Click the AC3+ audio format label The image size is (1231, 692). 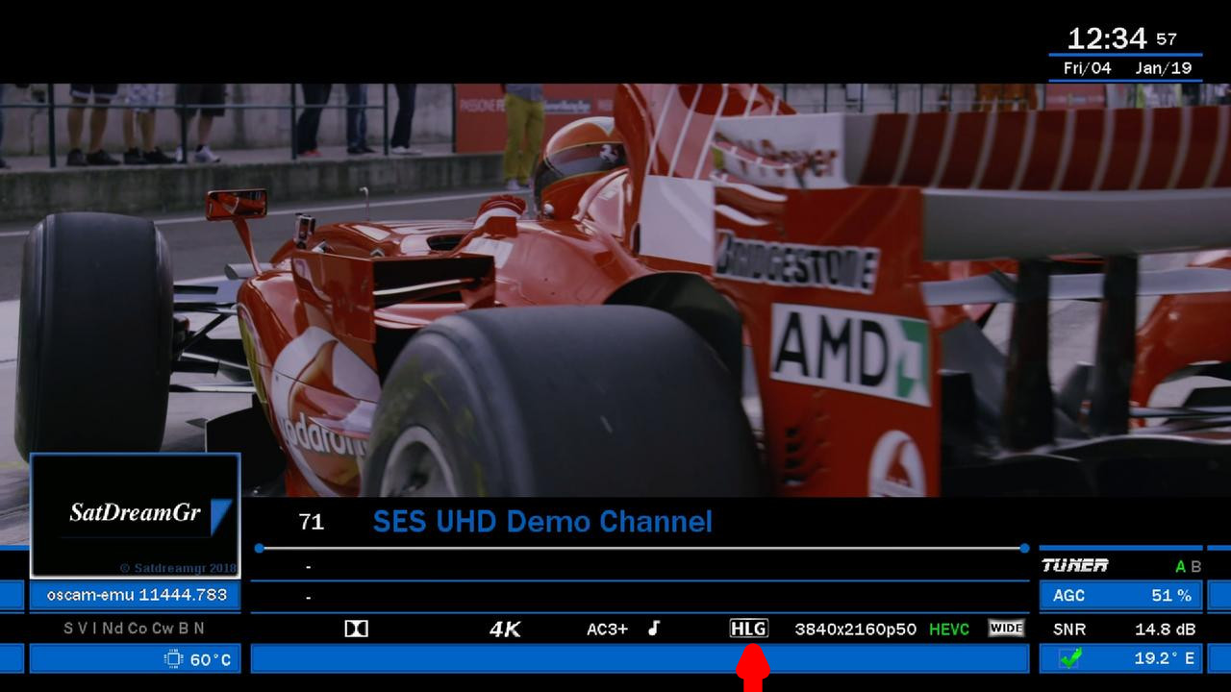pos(607,630)
